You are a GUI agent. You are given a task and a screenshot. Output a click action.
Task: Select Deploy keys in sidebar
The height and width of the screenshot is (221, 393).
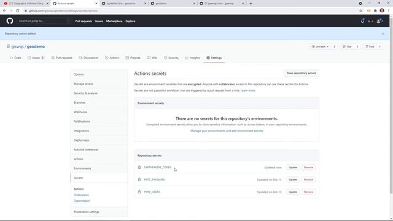pyautogui.click(x=99, y=141)
